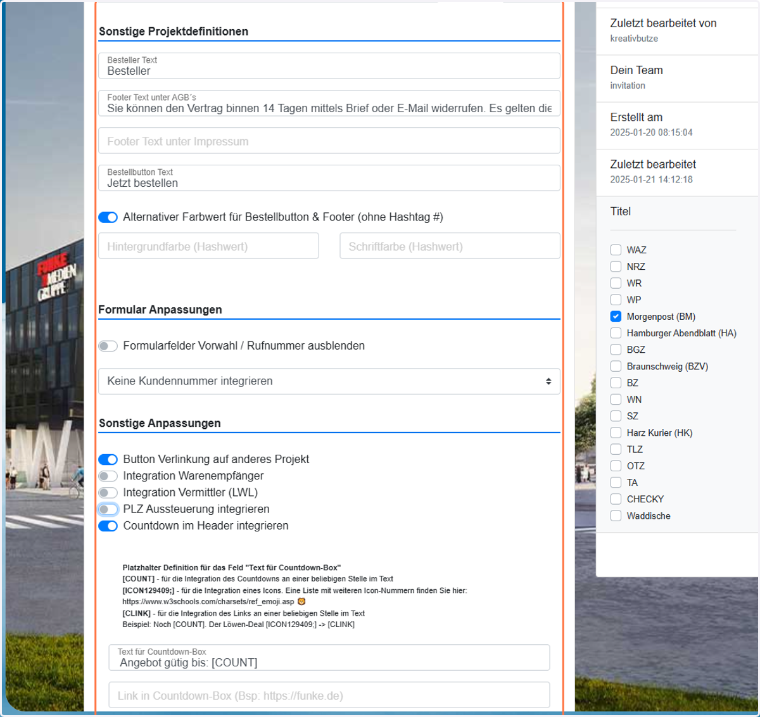
Task: Disable Countdown im Header integrieren
Action: tap(108, 526)
